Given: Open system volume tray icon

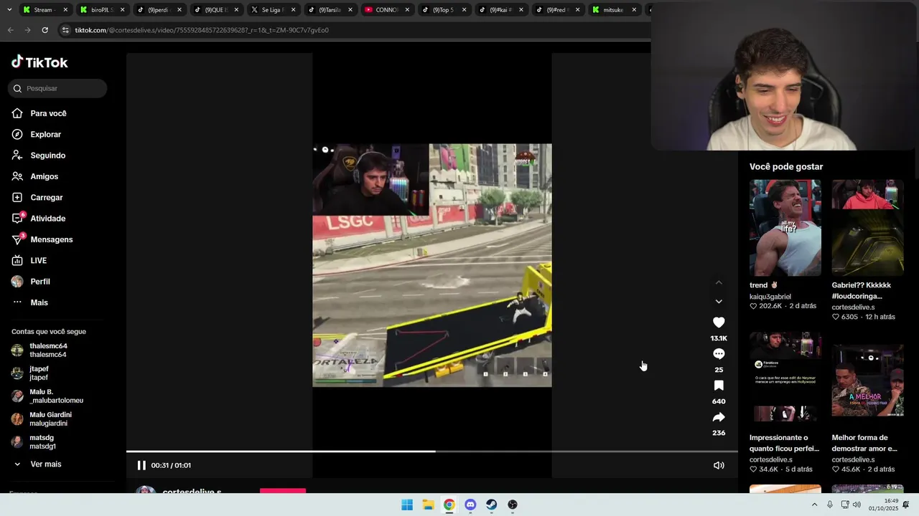Looking at the screenshot, I should click(857, 505).
